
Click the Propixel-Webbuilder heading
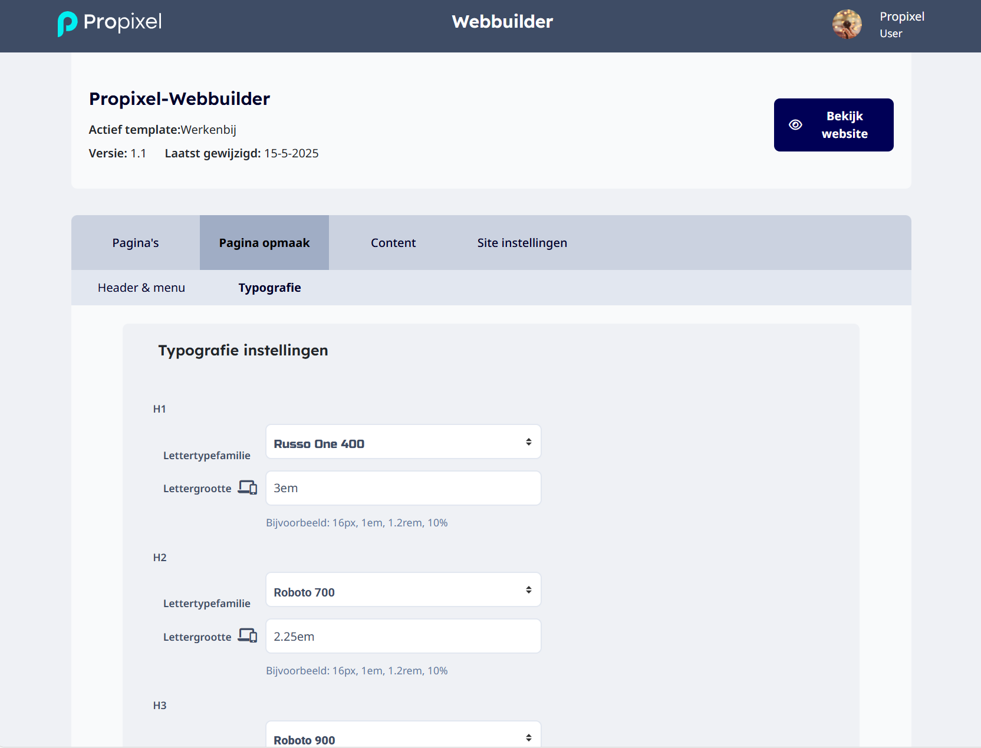tap(179, 99)
